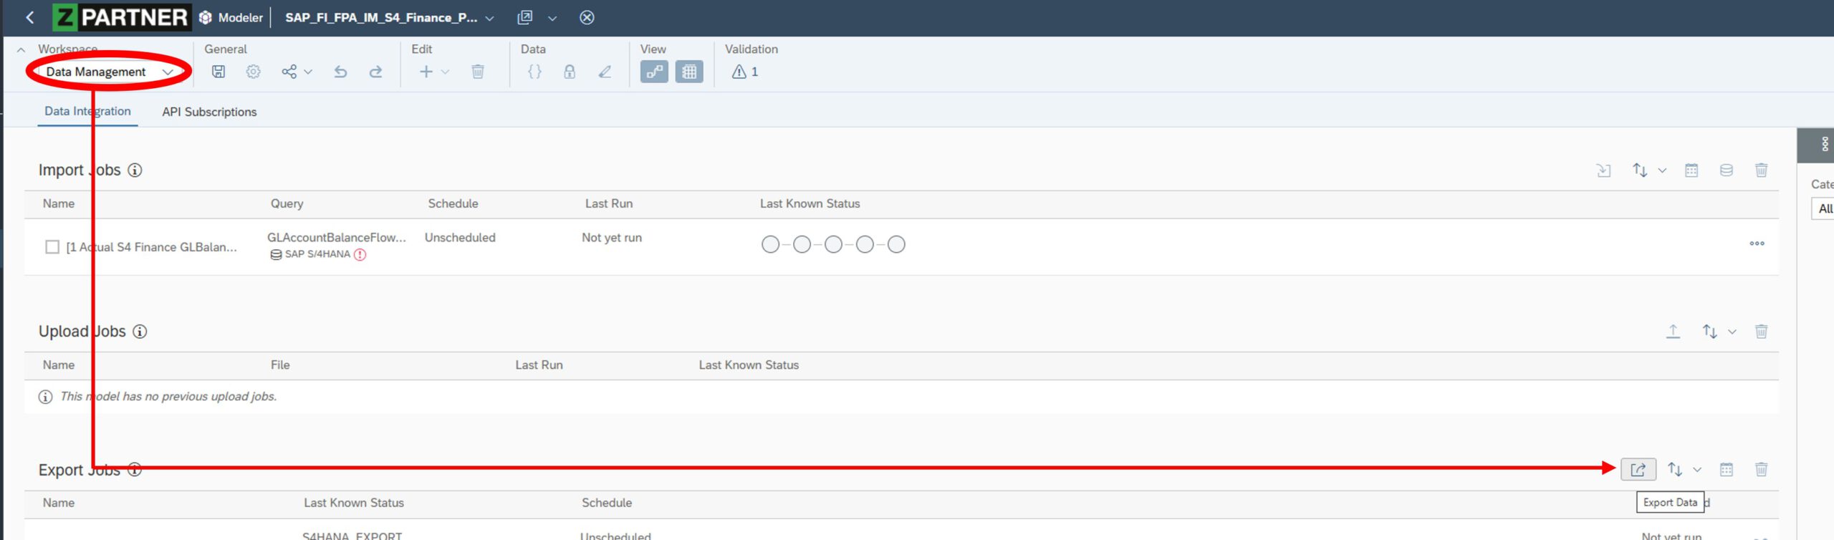Expand the SAP_FI_FPA_IM_S4_Finance model name dropdown
This screenshot has height=540, width=1834.
[489, 18]
